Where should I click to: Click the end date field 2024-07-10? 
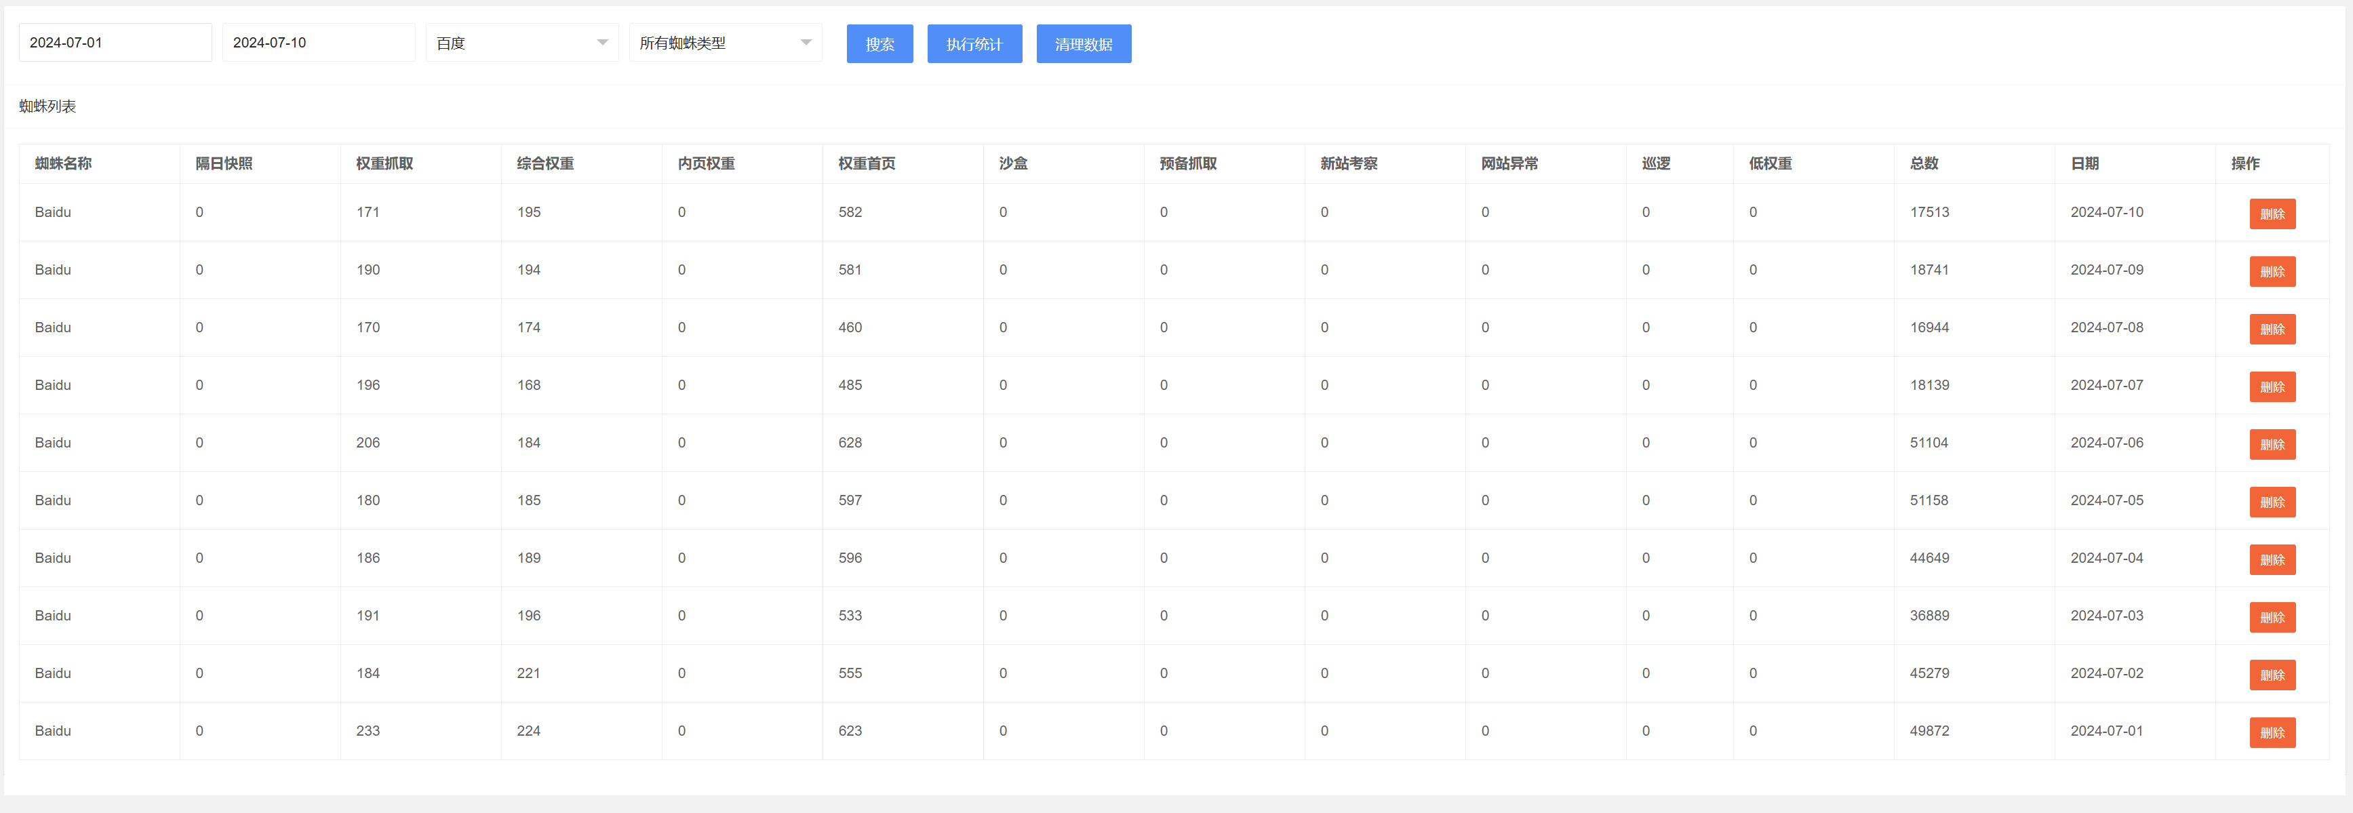pos(319,43)
